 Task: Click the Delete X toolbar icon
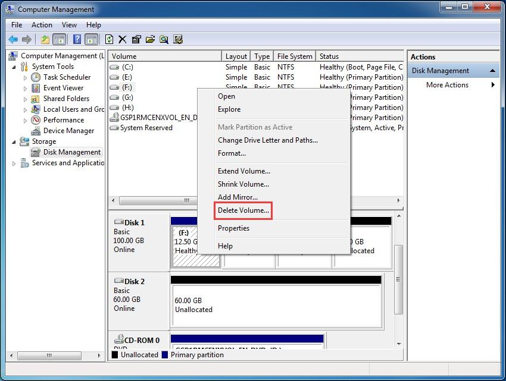(x=122, y=40)
